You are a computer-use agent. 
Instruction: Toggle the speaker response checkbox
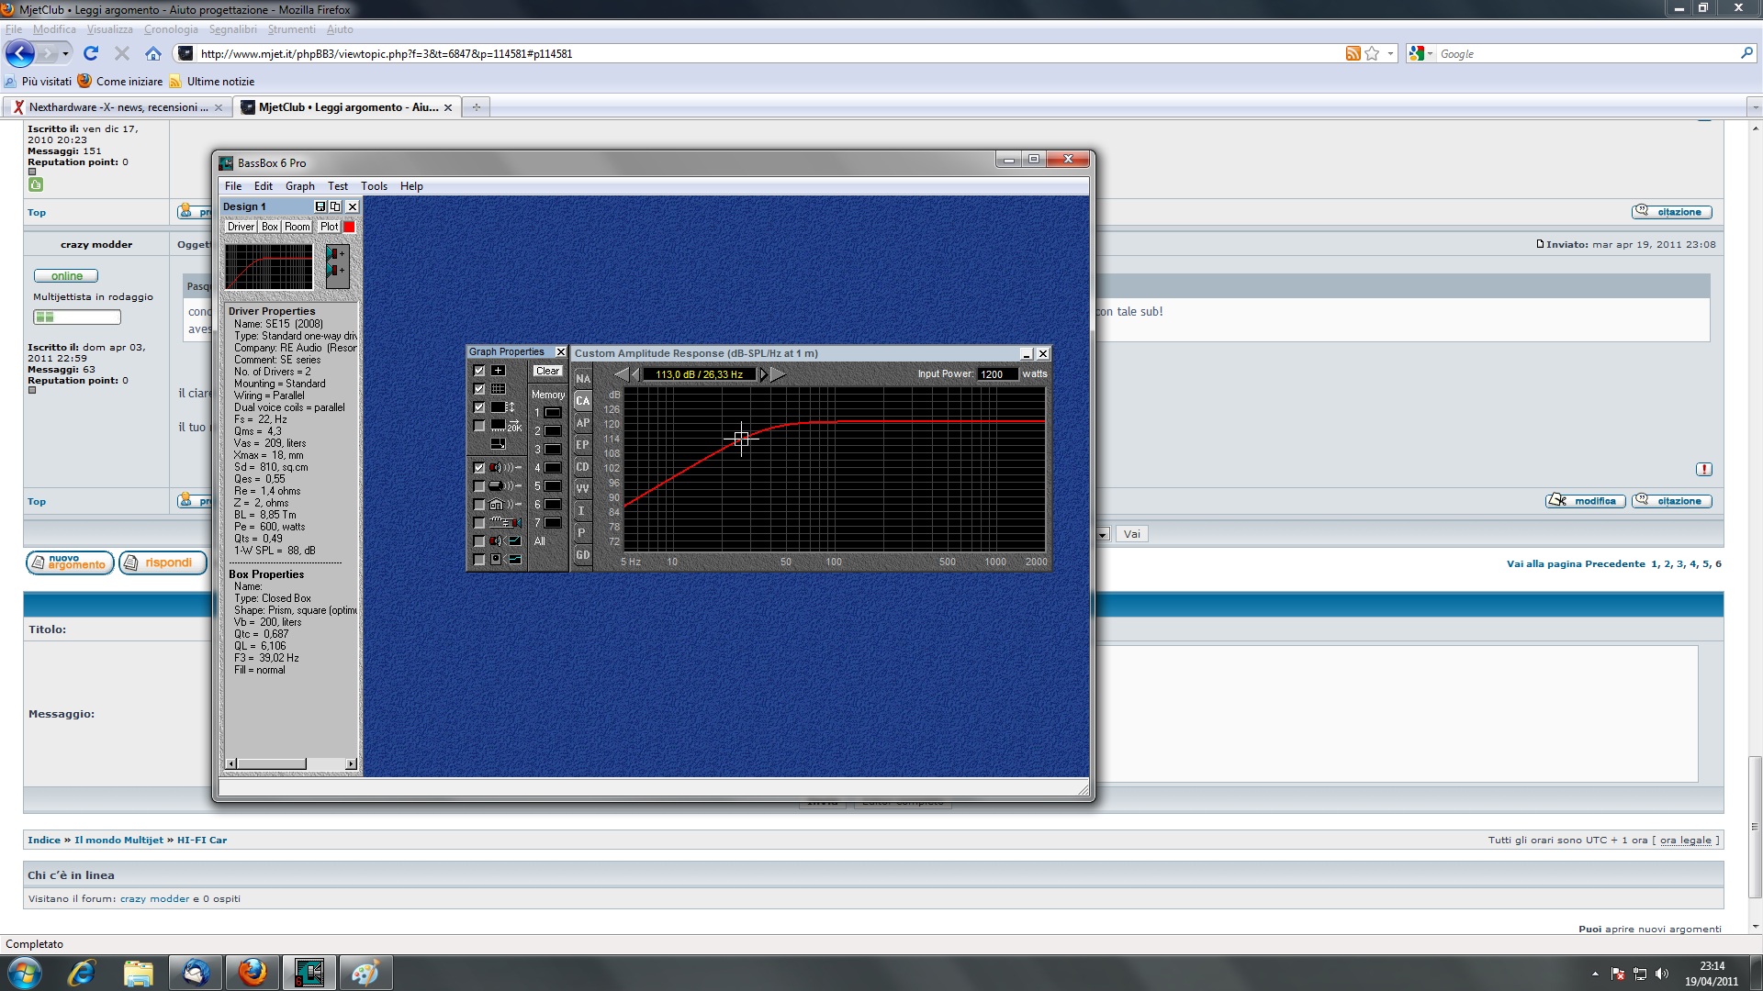point(478,468)
